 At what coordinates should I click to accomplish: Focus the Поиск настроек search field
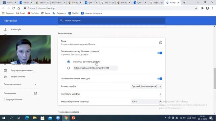(x=112, y=21)
